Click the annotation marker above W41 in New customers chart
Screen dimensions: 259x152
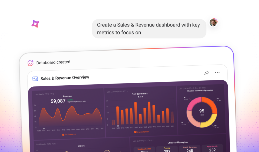pyautogui.click(x=118, y=126)
